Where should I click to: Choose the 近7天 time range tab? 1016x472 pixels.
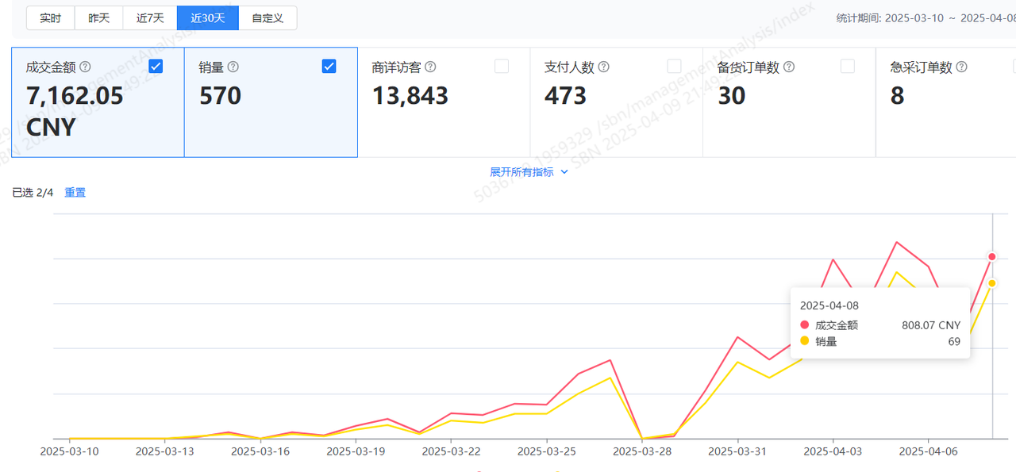point(150,18)
